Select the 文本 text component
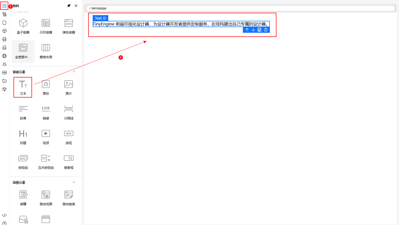This screenshot has width=399, height=225. point(23,87)
